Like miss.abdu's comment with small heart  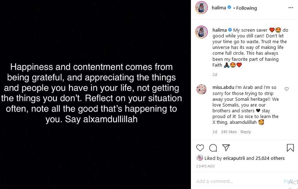286,89
